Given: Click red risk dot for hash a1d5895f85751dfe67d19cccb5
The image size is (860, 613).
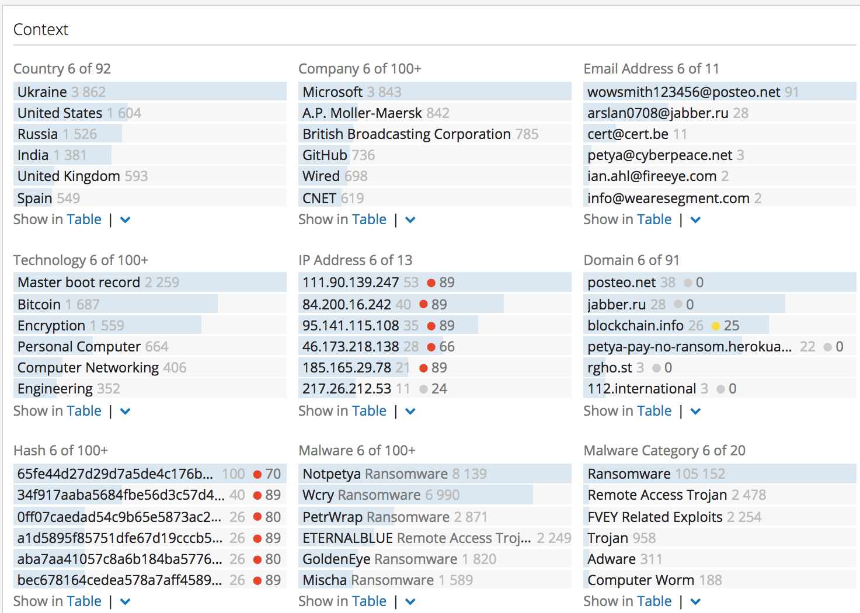Looking at the screenshot, I should [257, 538].
